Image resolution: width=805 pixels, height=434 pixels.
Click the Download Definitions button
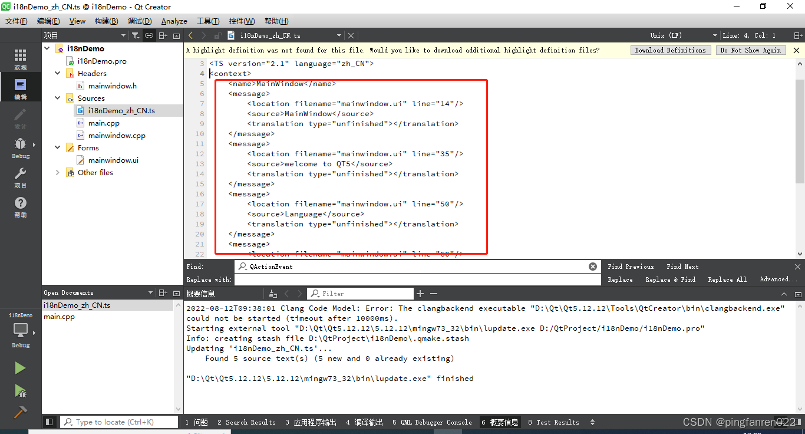[671, 50]
